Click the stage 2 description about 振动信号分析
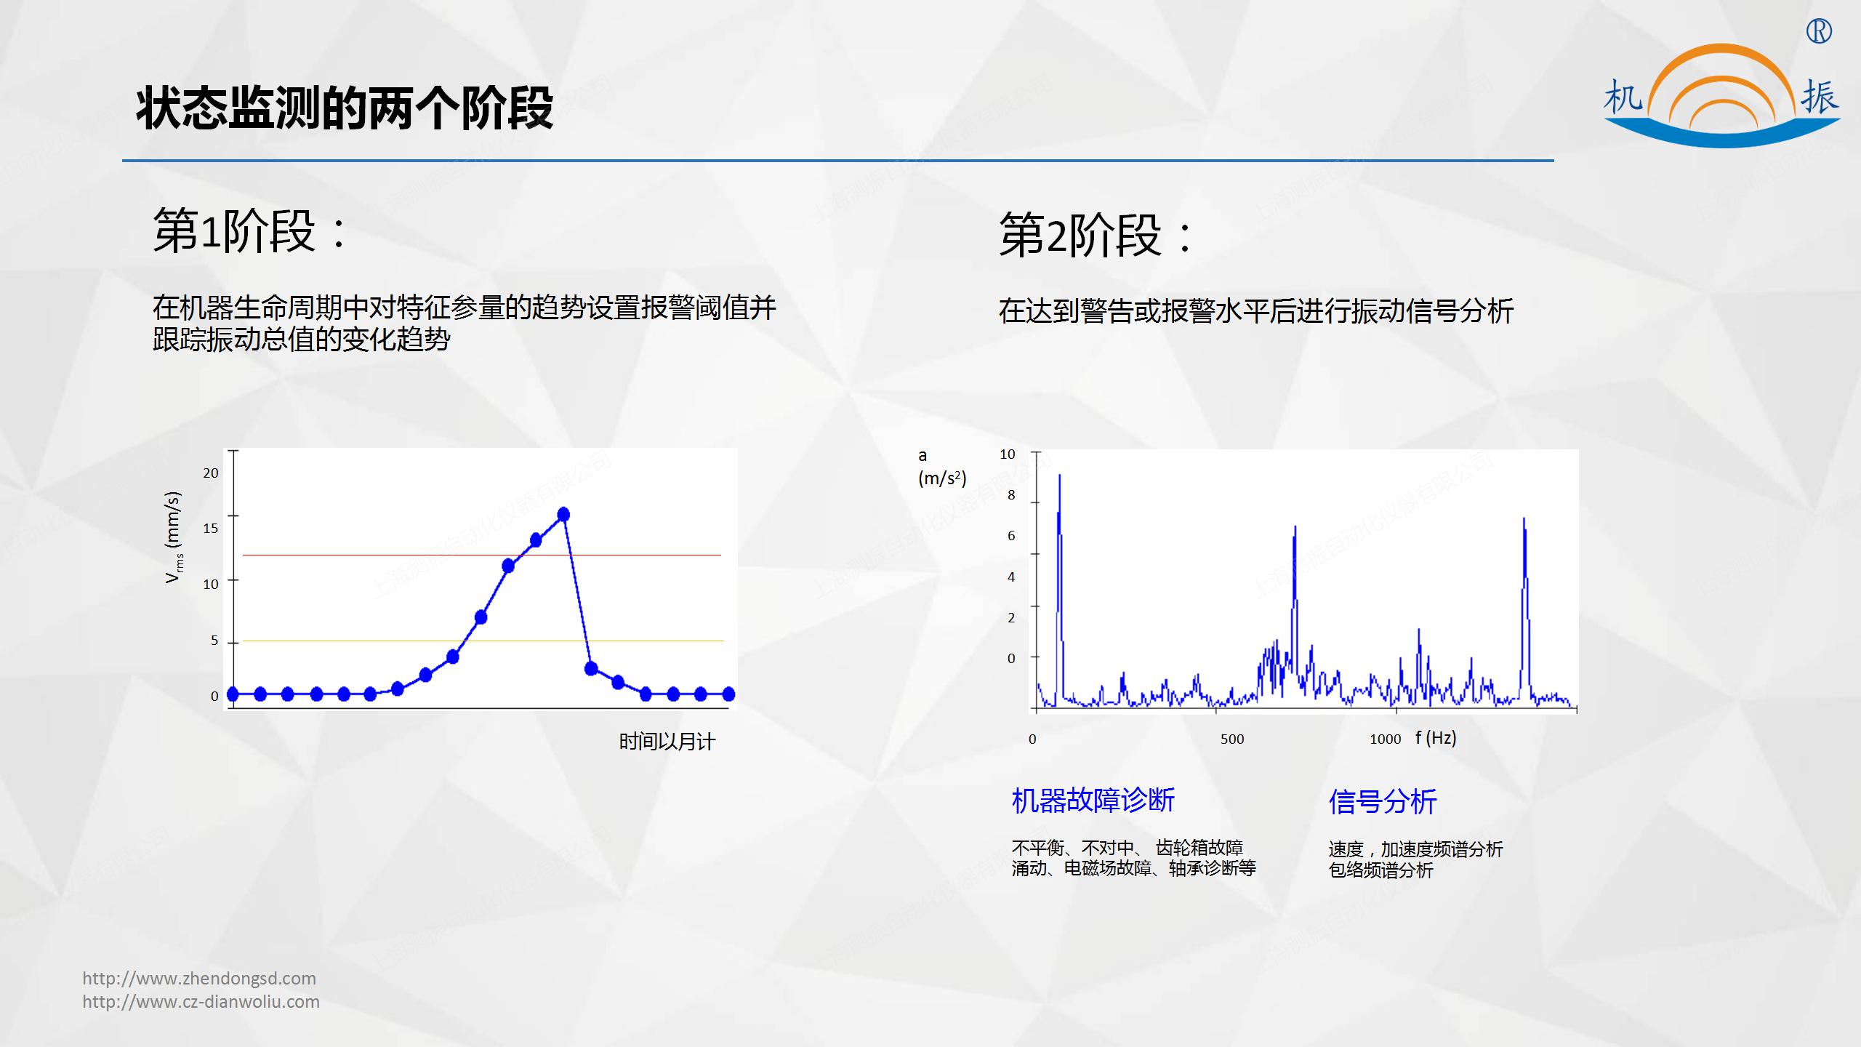 pyautogui.click(x=1255, y=311)
